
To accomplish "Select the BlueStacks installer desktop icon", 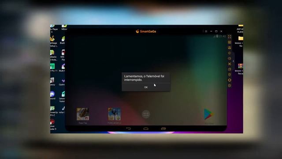I will click(53, 55).
